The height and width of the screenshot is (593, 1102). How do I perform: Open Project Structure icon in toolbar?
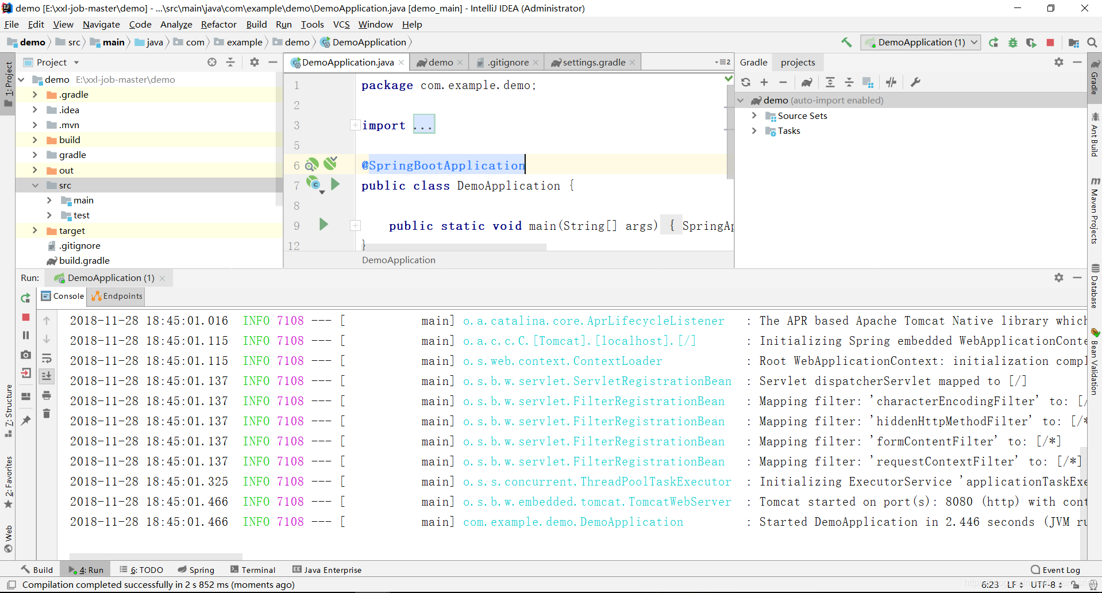[x=1073, y=43]
